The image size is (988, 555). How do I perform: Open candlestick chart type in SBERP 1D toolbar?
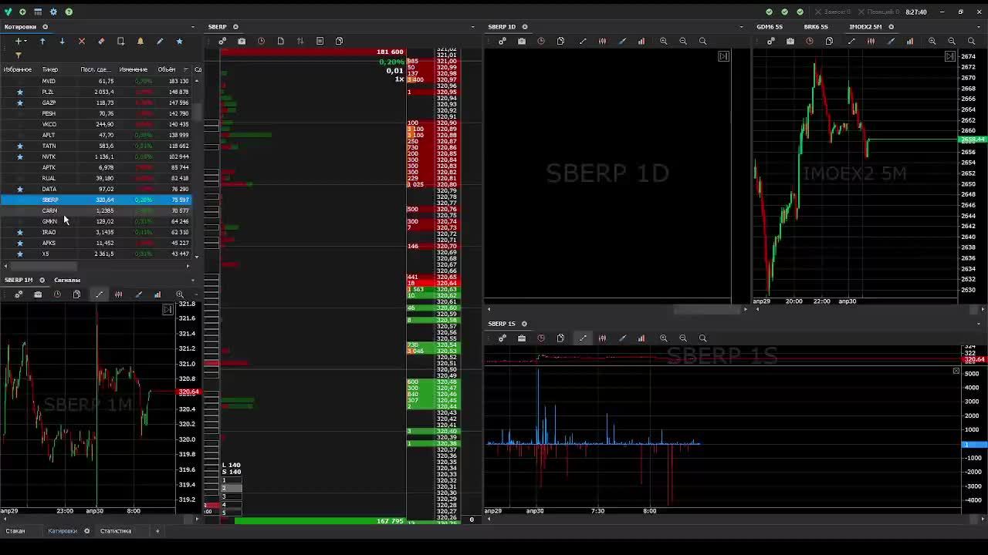602,41
